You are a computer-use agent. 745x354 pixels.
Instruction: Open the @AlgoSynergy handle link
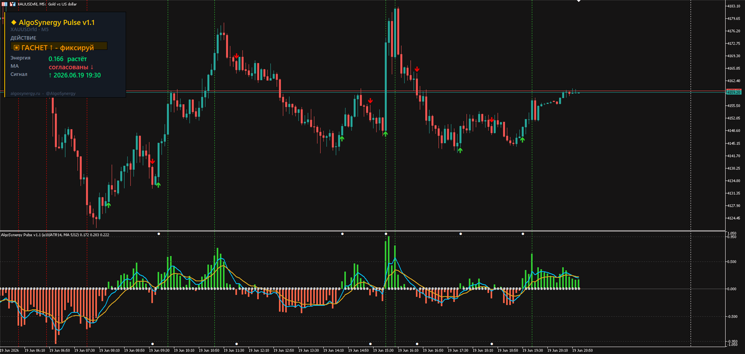(61, 94)
